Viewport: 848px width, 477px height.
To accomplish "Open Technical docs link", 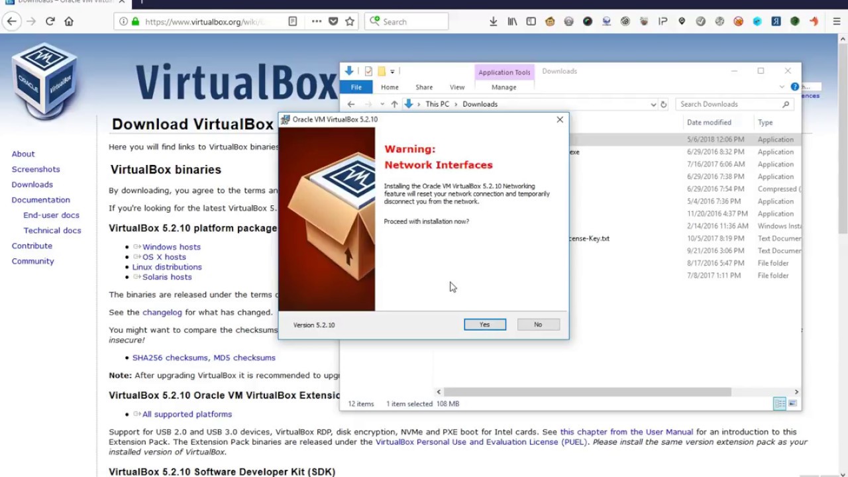I will [52, 230].
